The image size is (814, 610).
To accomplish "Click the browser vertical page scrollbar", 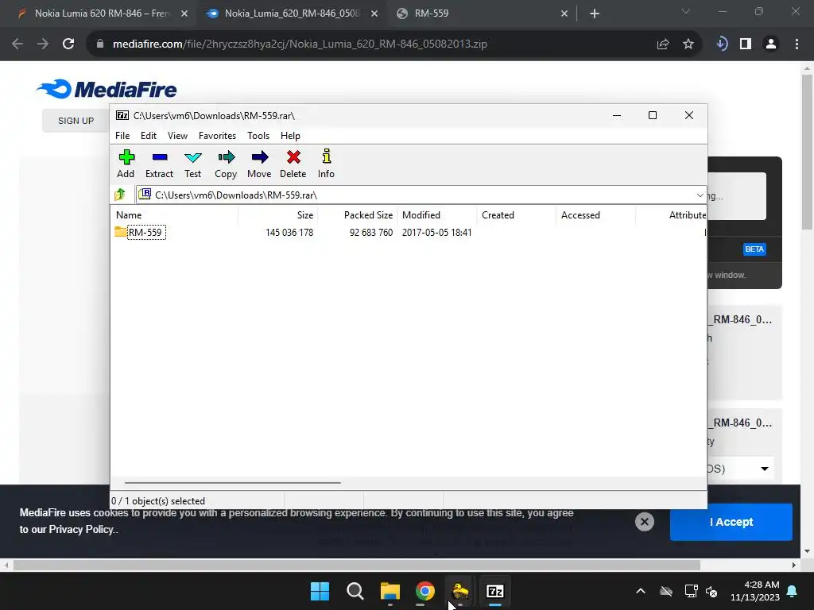I will pyautogui.click(x=807, y=152).
